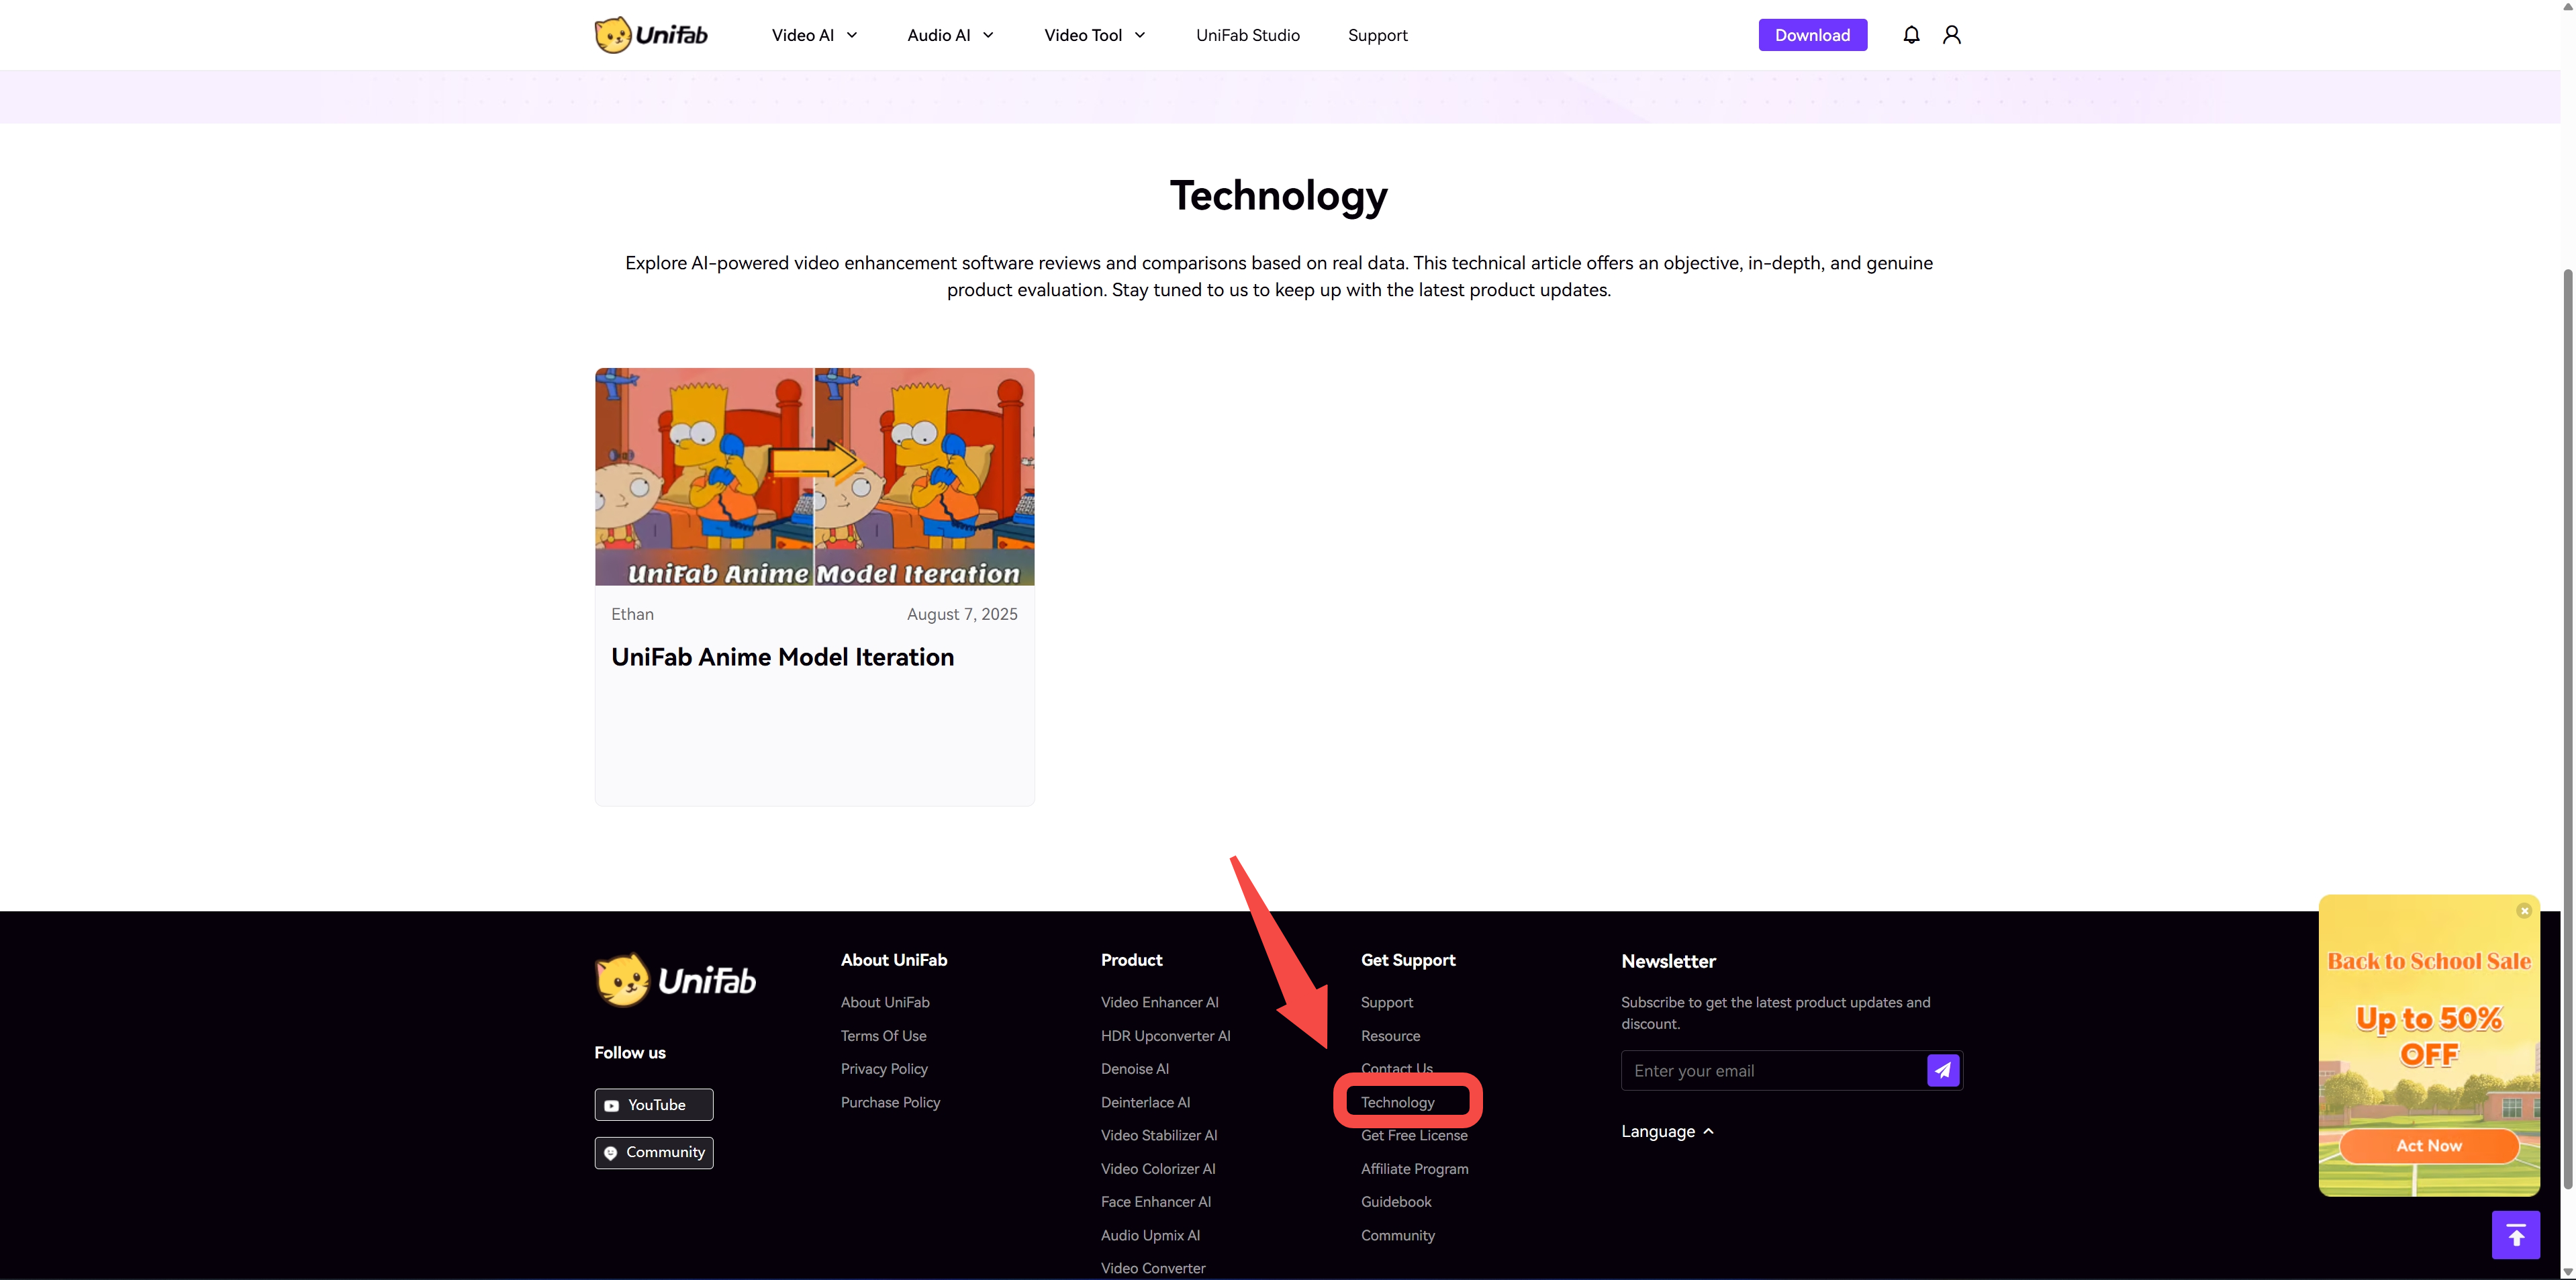The height and width of the screenshot is (1280, 2576).
Task: Open the Deinterlace AI link
Action: point(1145,1102)
